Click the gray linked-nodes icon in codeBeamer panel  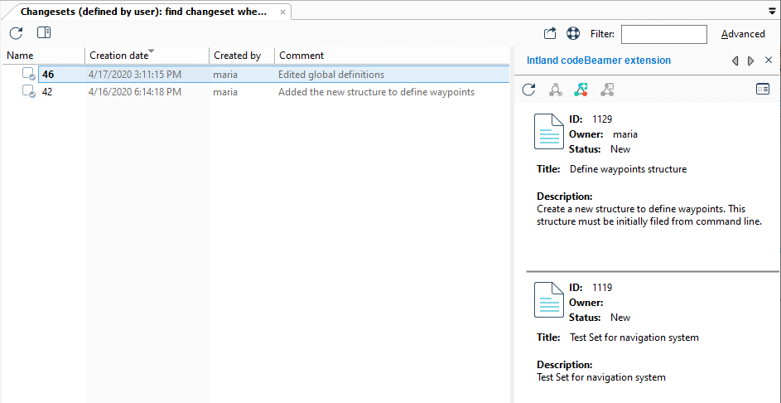coord(556,90)
